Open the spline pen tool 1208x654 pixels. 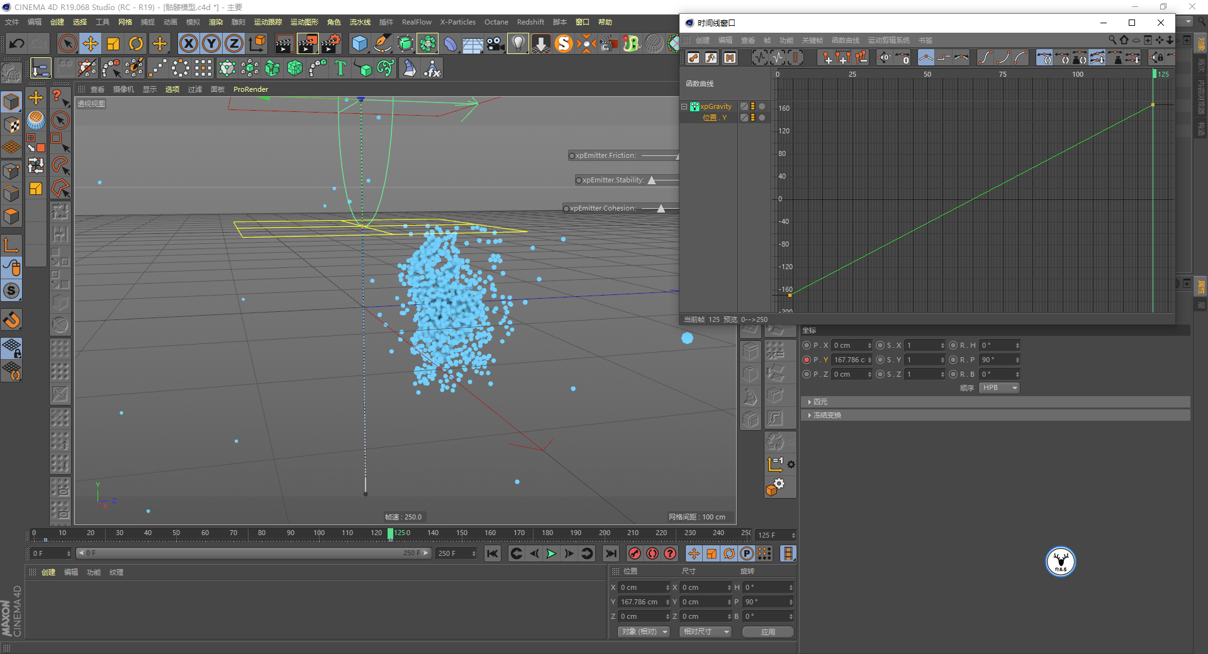tap(382, 43)
